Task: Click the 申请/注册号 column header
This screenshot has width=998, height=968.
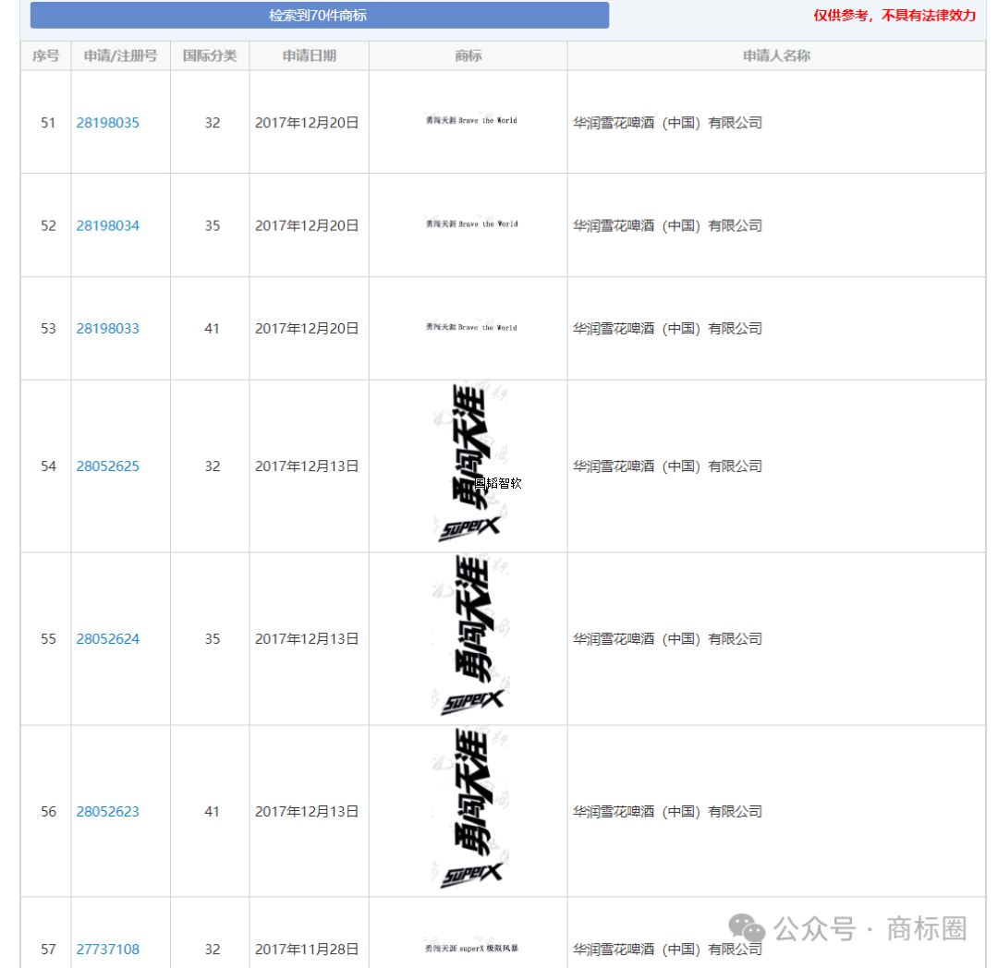Action: tap(120, 56)
